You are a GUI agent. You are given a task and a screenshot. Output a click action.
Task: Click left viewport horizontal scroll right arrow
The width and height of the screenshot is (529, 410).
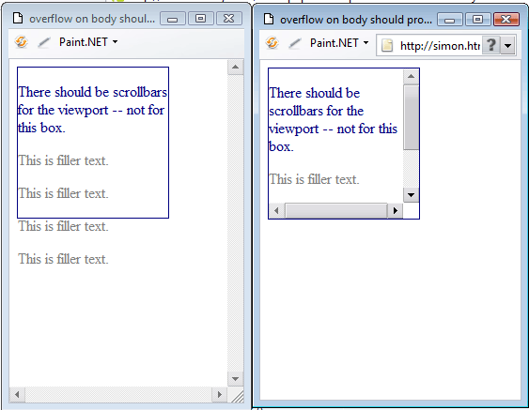[220, 394]
